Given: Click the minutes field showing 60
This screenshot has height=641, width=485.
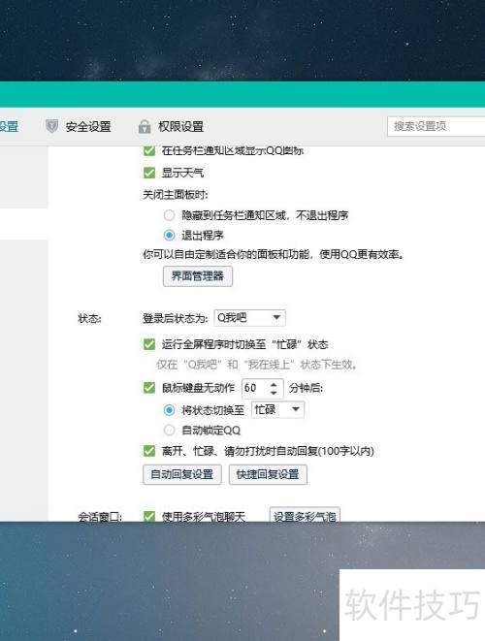Looking at the screenshot, I should point(255,388).
